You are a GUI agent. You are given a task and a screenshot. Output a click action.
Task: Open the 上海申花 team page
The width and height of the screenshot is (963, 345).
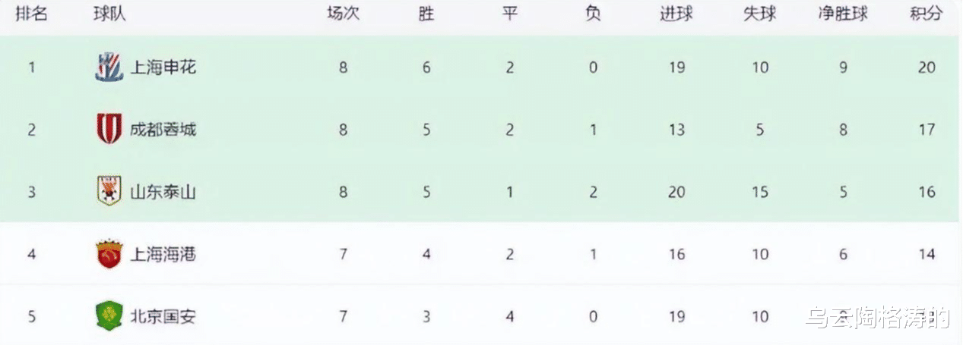click(163, 67)
